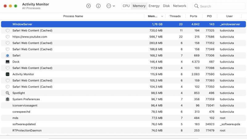This screenshot has height=139, width=247.
Task: Sort by the Threads column header
Action: coord(175,16)
